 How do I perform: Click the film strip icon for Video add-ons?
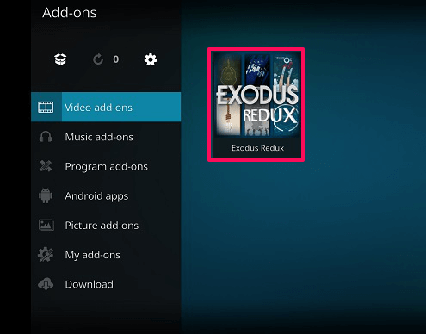(46, 107)
